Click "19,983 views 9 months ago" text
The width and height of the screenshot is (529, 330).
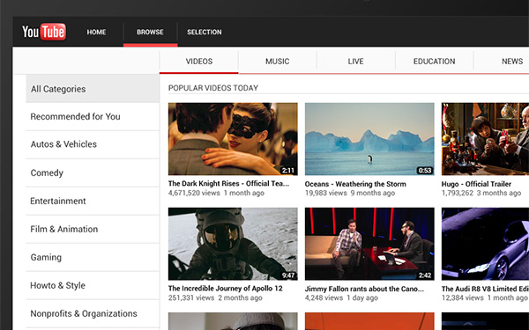click(350, 194)
